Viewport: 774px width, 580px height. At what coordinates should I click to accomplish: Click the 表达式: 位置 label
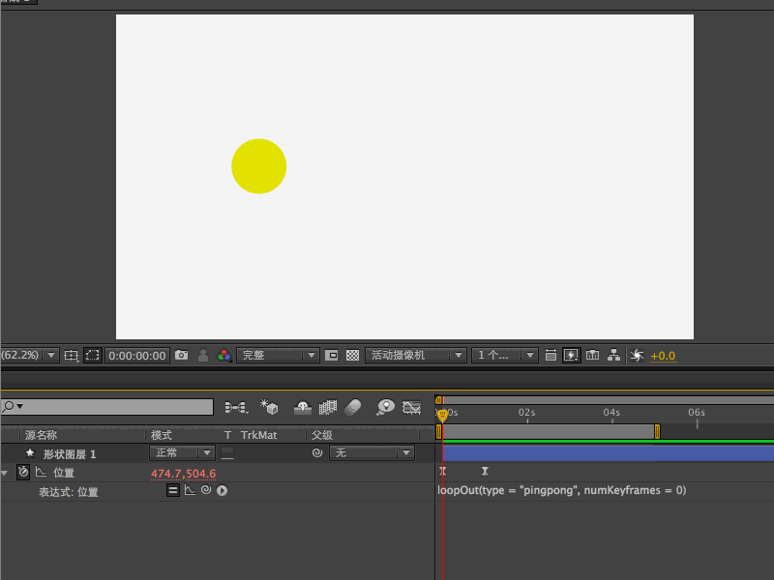[x=69, y=492]
